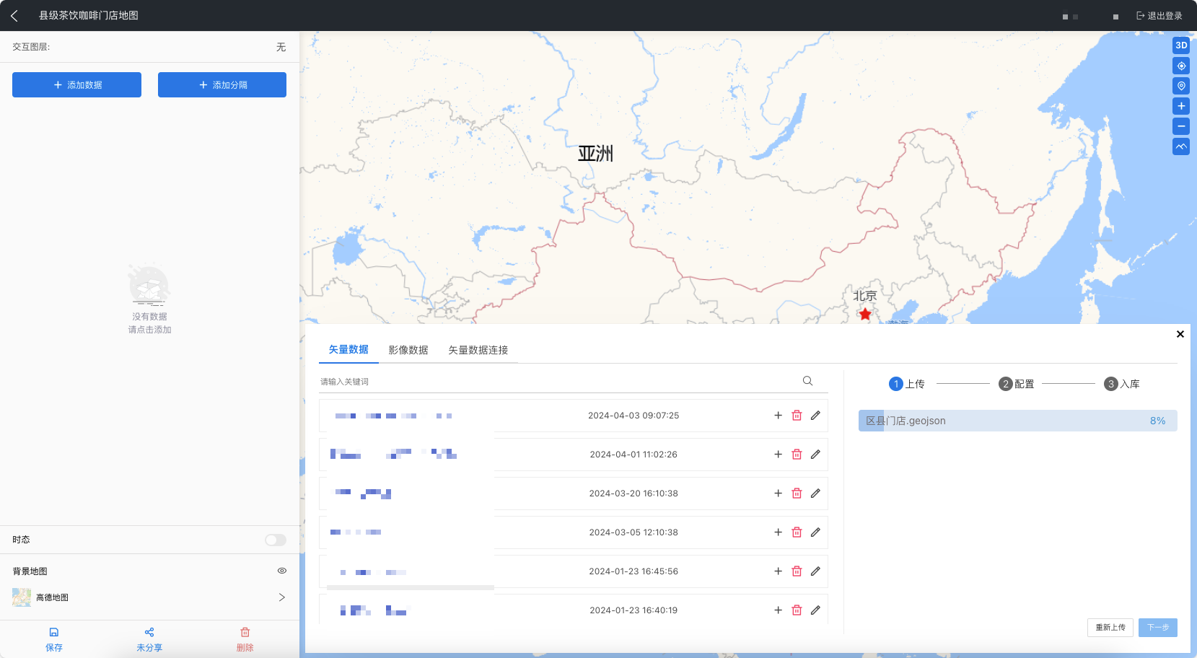Click the 区县门店.geojson upload progress bar
The height and width of the screenshot is (658, 1197).
coord(1017,421)
